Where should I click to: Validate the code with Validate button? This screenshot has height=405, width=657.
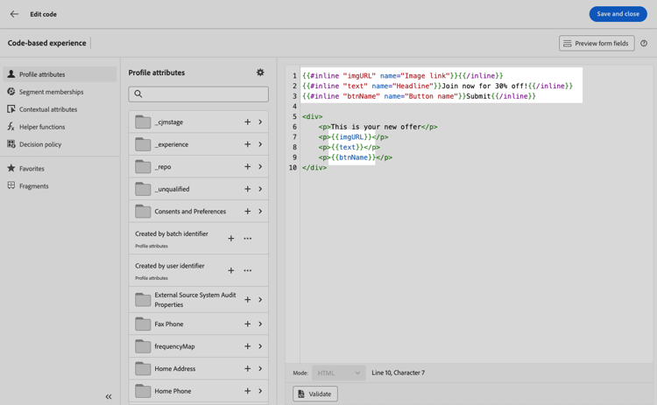[315, 394]
